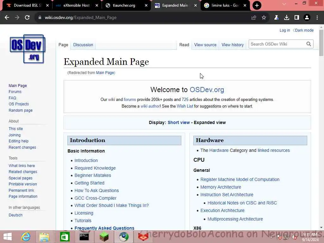The width and height of the screenshot is (324, 243).
Task: Go to a Random page
Action: (x=21, y=110)
